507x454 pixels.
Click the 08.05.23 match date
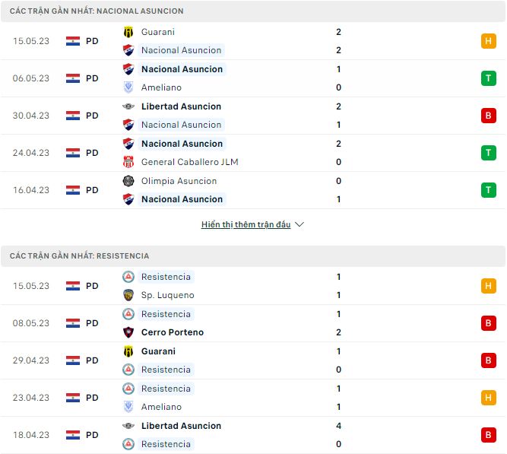pos(31,323)
